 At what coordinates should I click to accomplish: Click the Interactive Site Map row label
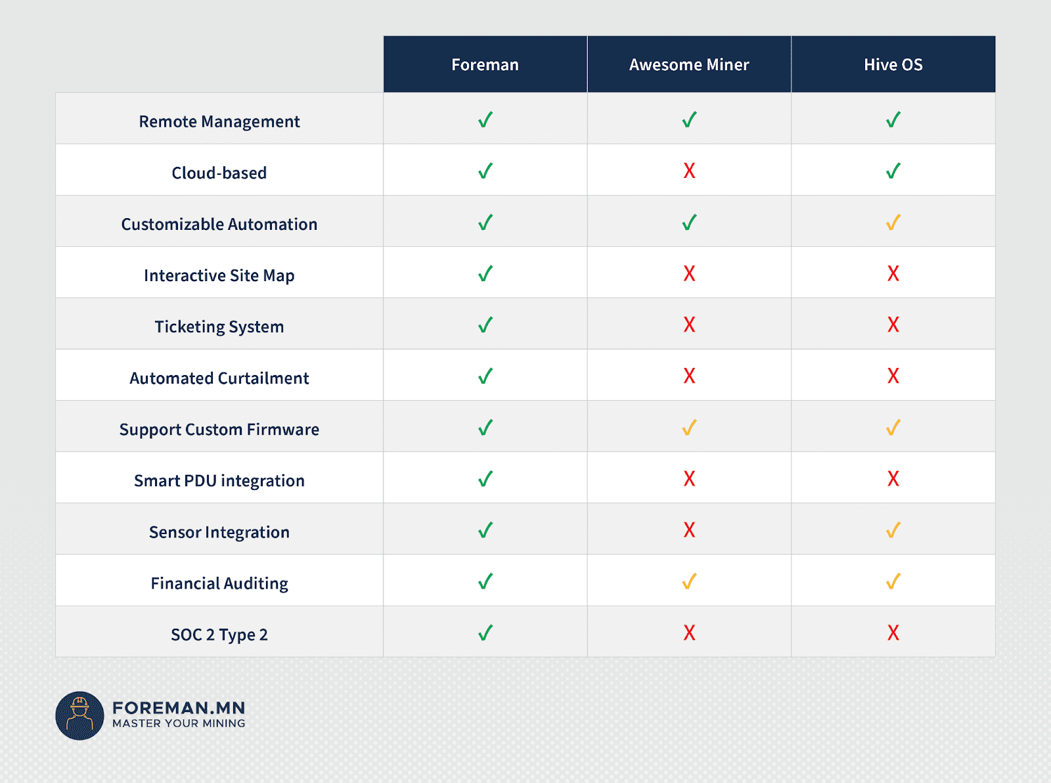coord(219,275)
